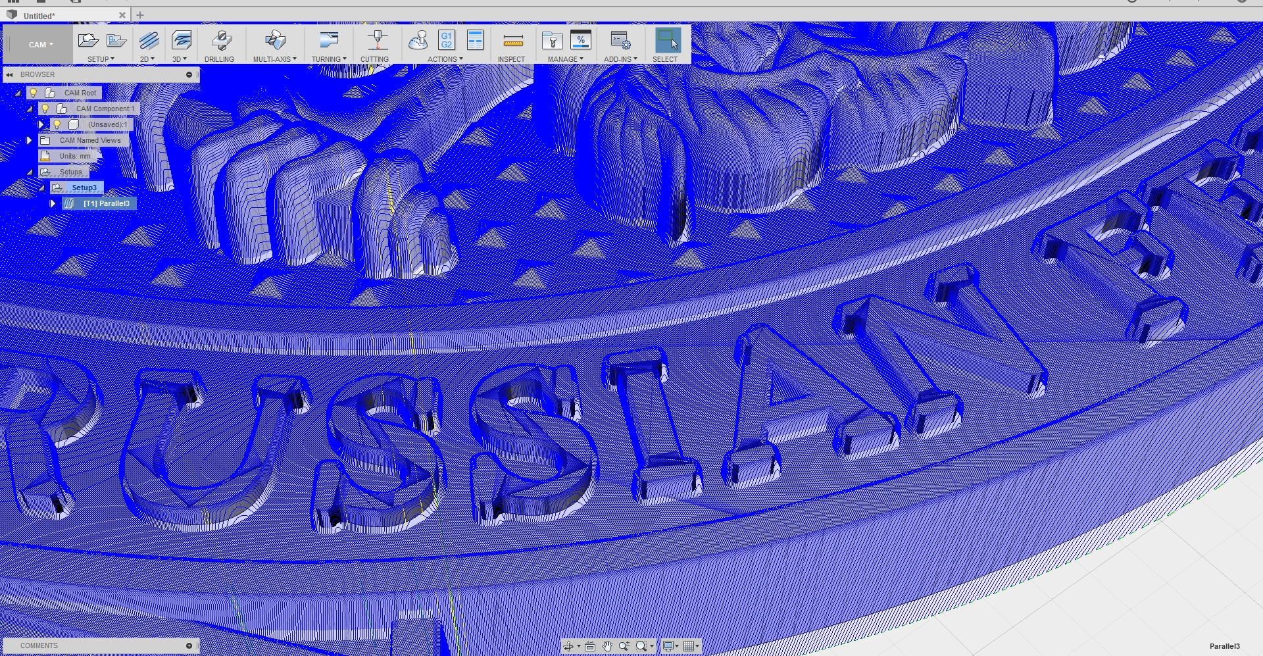Add a new document tab
1263x656 pixels.
[x=140, y=15]
